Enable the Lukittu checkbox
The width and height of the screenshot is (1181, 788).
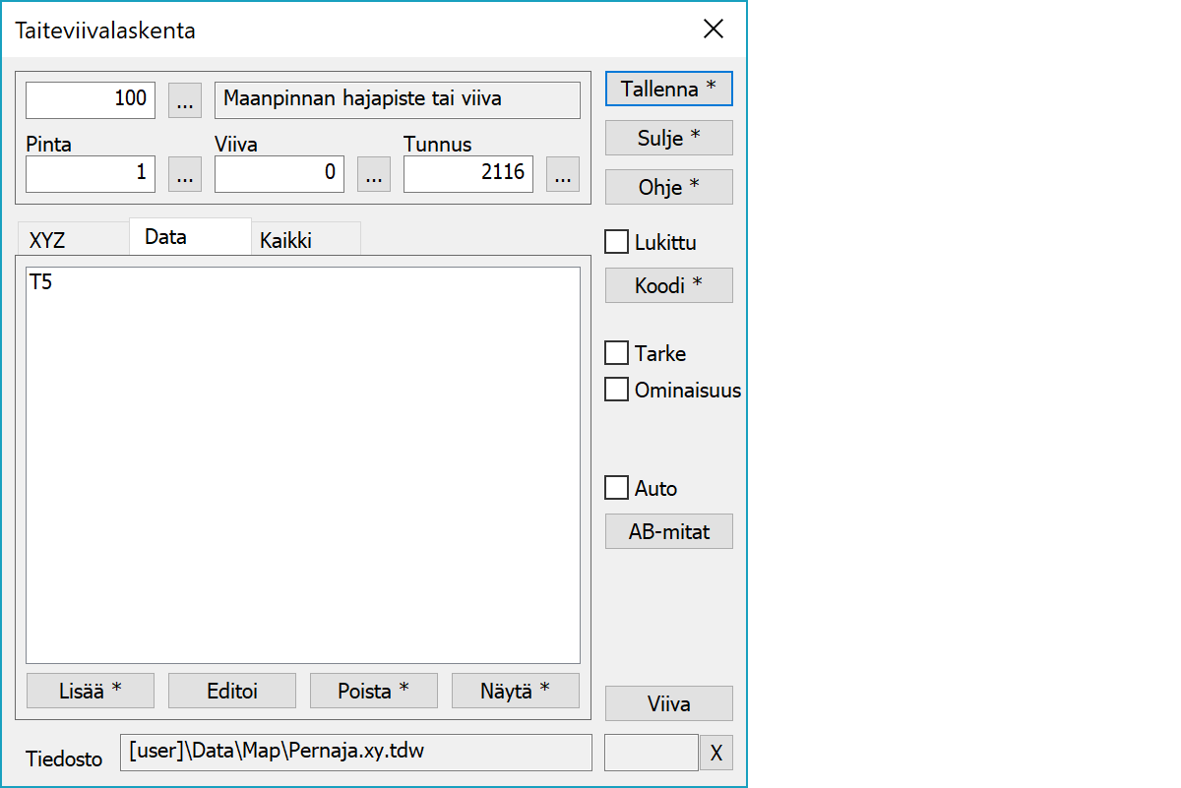pyautogui.click(x=617, y=242)
